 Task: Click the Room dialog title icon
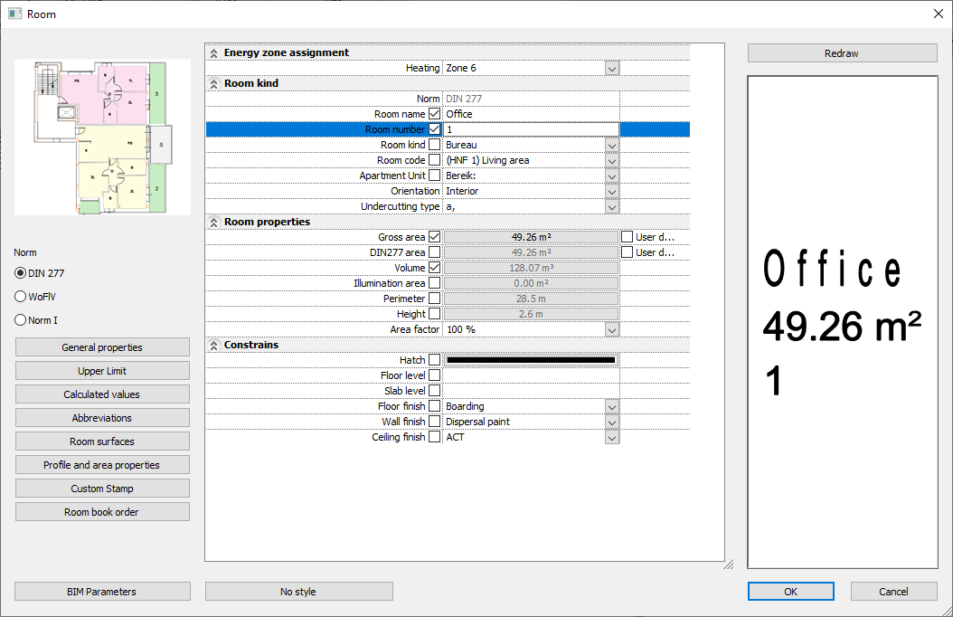click(x=14, y=14)
